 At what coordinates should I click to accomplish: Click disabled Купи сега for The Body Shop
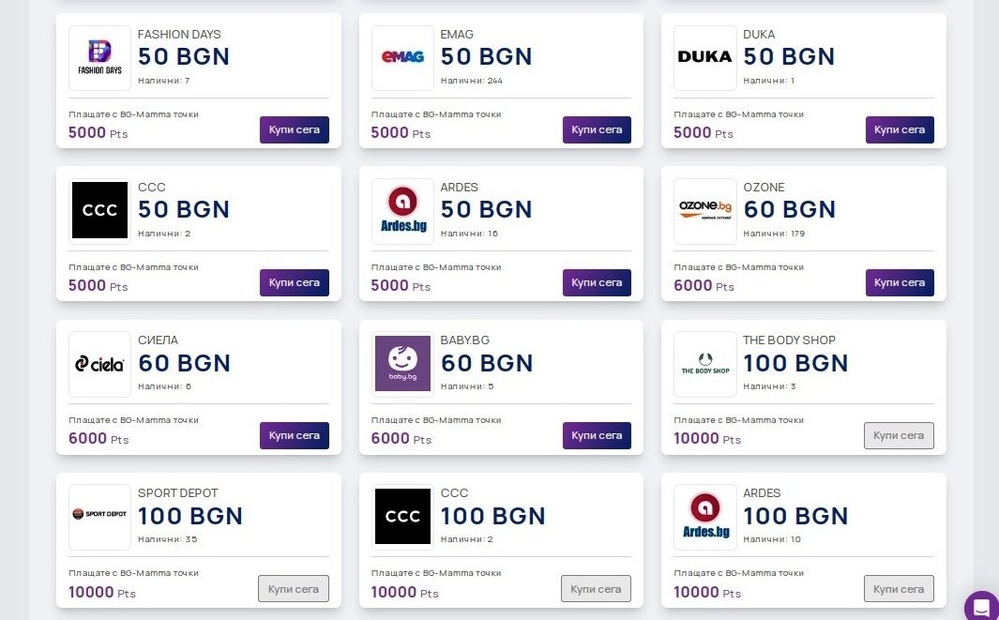(899, 435)
